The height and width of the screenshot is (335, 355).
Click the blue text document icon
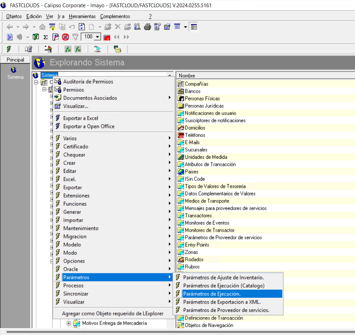pyautogui.click(x=10, y=37)
